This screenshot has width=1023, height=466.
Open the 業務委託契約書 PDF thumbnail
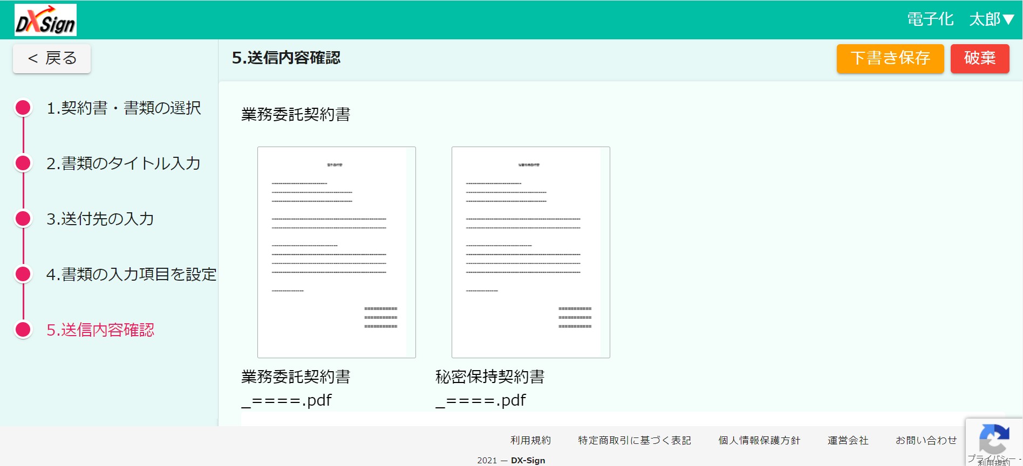point(336,252)
